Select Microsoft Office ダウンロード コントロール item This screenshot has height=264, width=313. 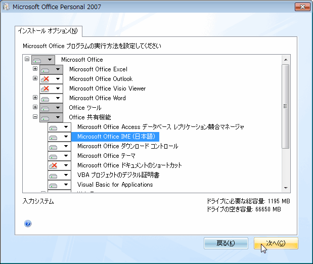click(x=127, y=146)
